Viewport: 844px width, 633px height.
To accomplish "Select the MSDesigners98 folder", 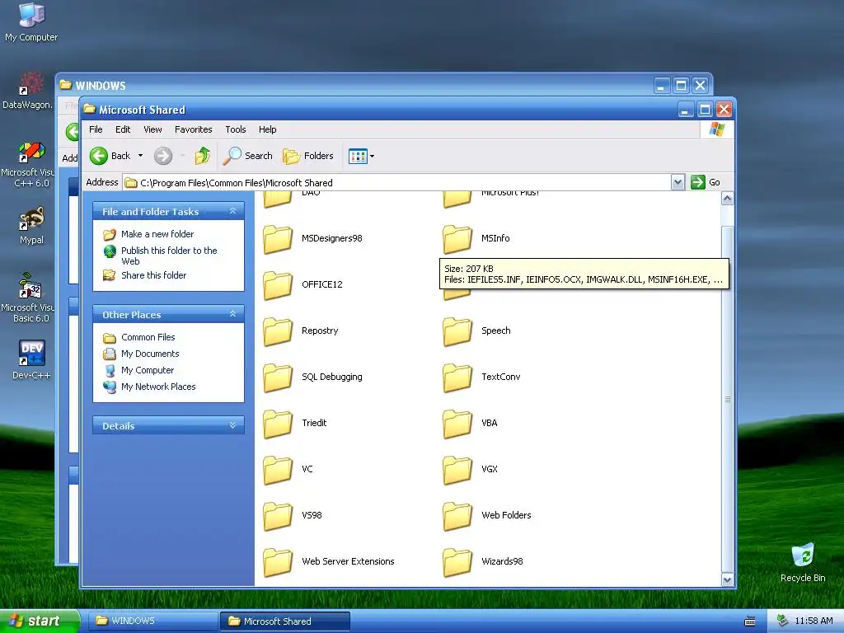I will [x=313, y=238].
